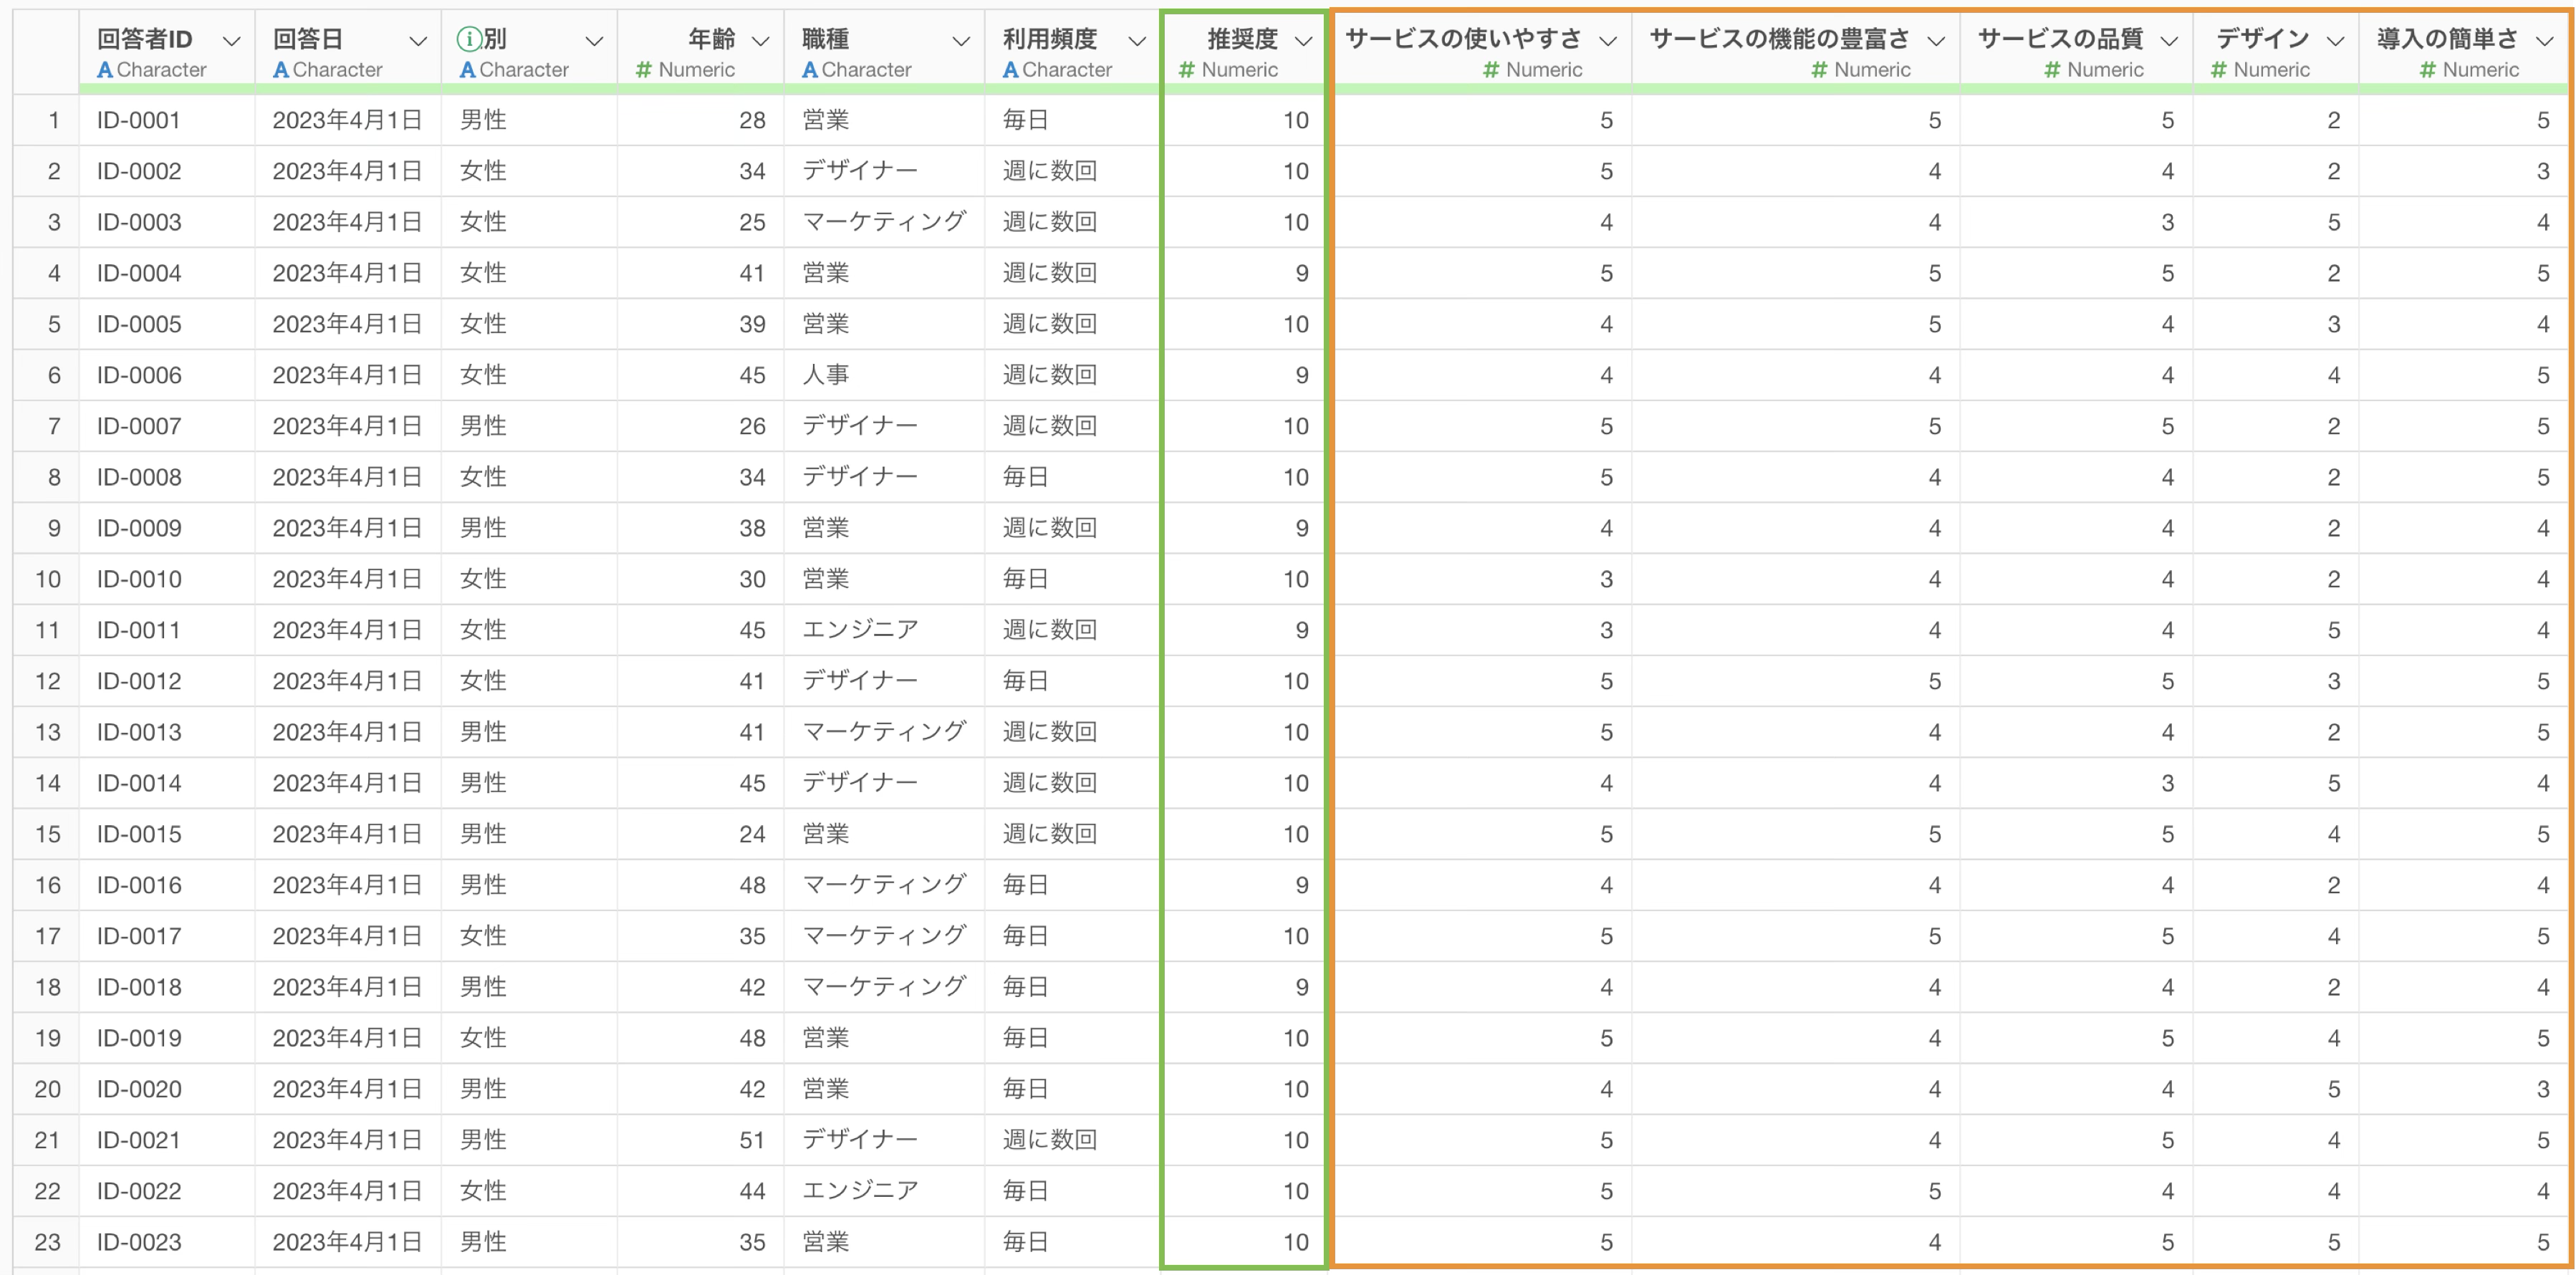The width and height of the screenshot is (2576, 1275).
Task: Open the 年齢 column dropdown arrow
Action: 760,41
